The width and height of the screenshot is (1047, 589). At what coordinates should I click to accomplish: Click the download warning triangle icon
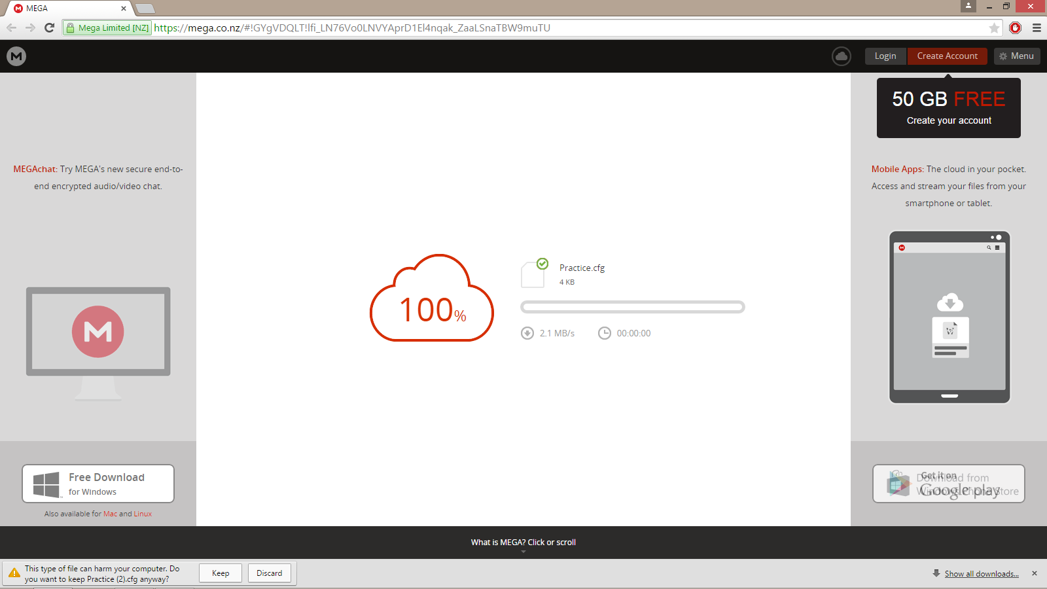click(x=14, y=573)
